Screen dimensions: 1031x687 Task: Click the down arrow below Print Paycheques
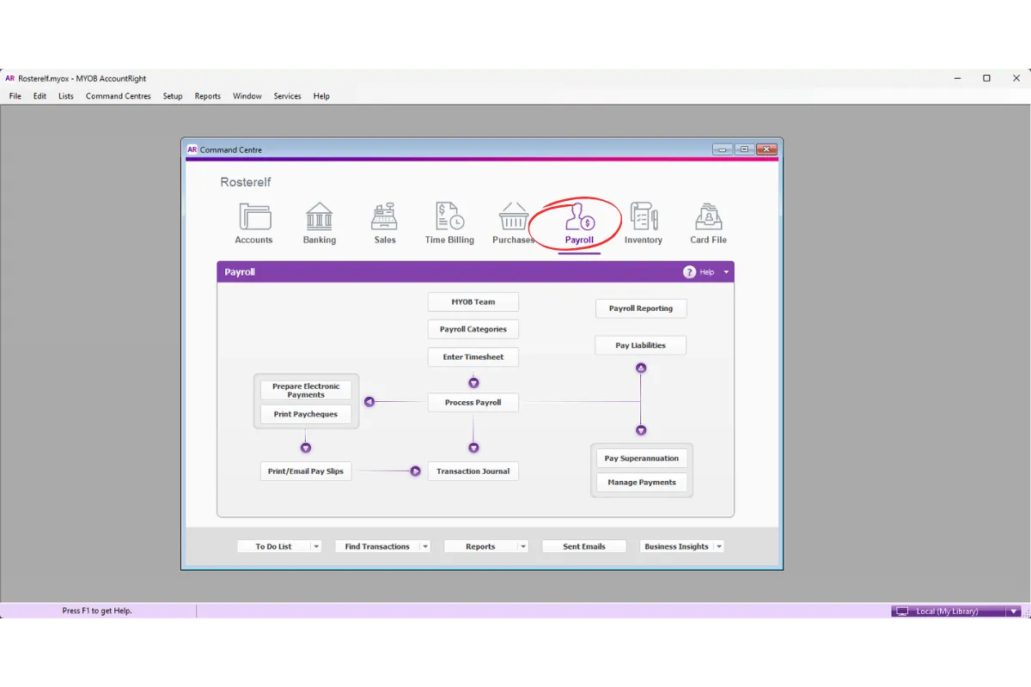[x=306, y=448]
